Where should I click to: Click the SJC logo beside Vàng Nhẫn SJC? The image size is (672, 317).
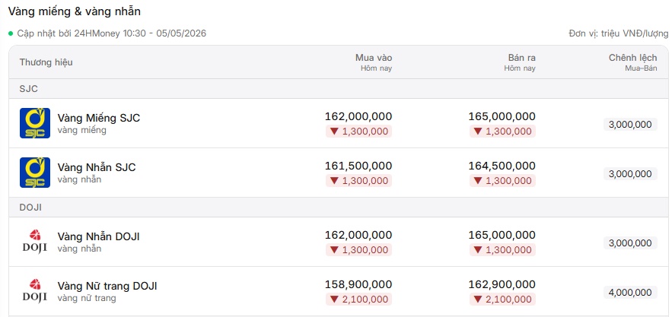point(35,173)
